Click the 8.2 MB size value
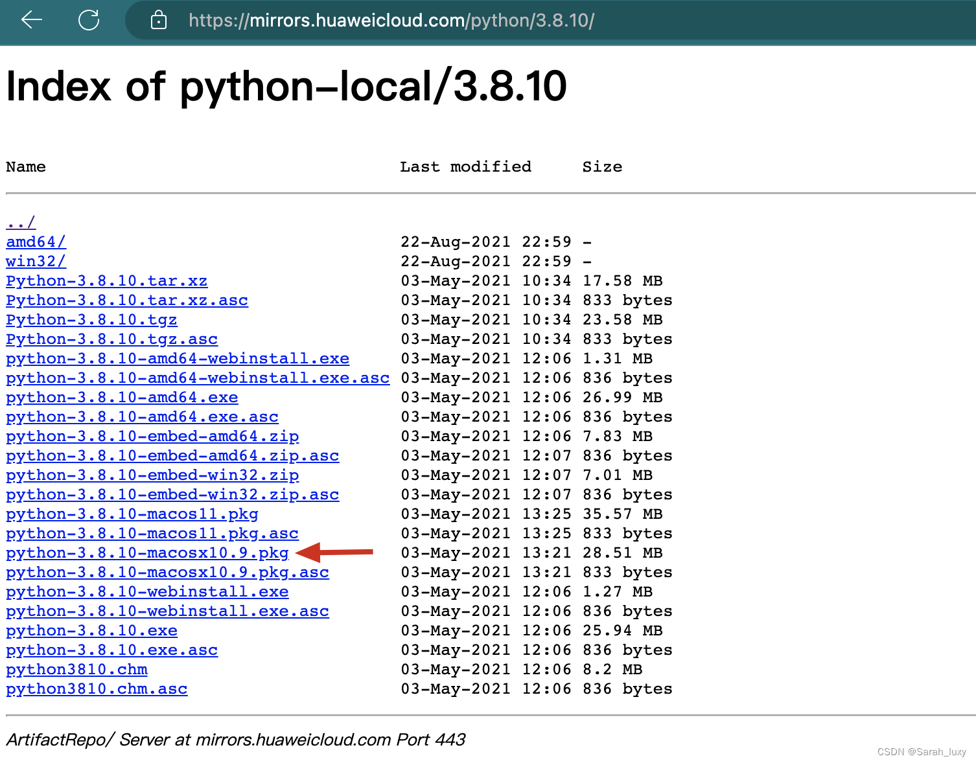This screenshot has width=976, height=763. 612,670
